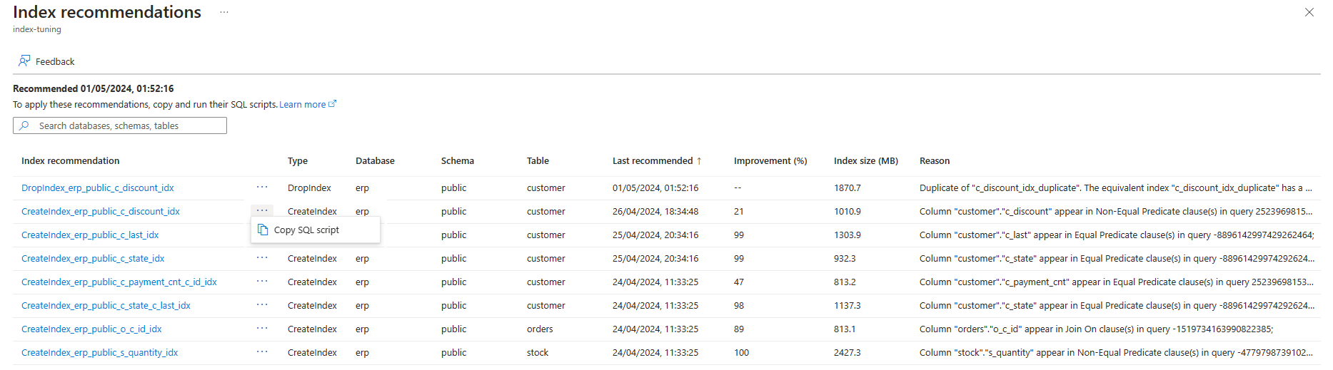
Task: Close the Index recommendations panel
Action: [1309, 12]
